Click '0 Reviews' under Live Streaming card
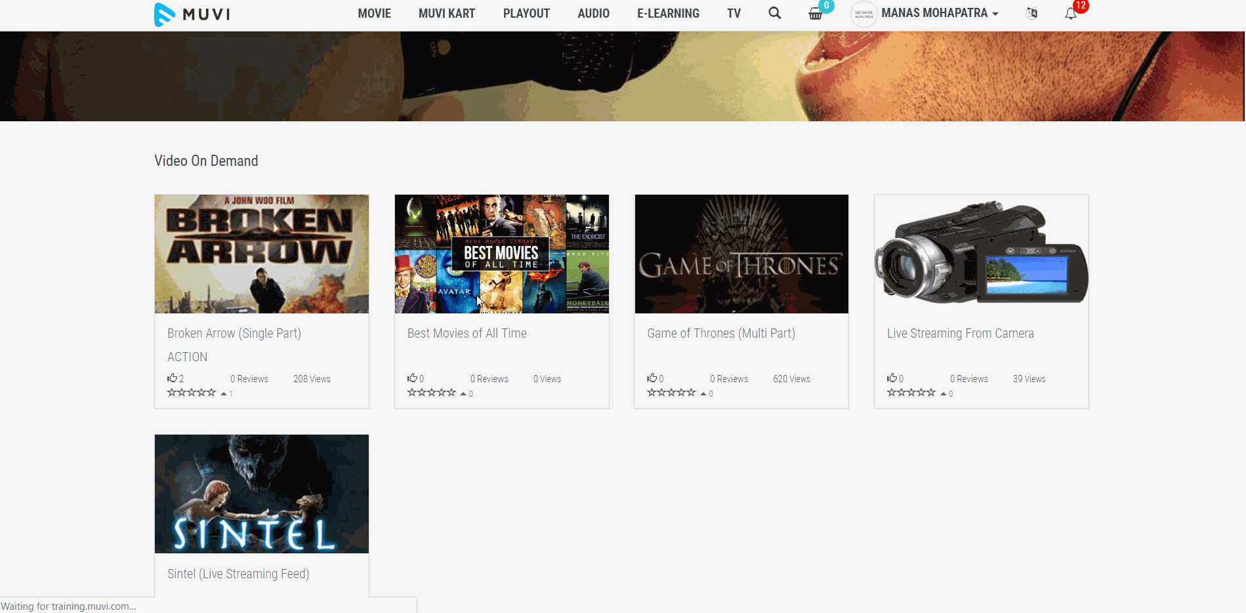 click(x=969, y=379)
